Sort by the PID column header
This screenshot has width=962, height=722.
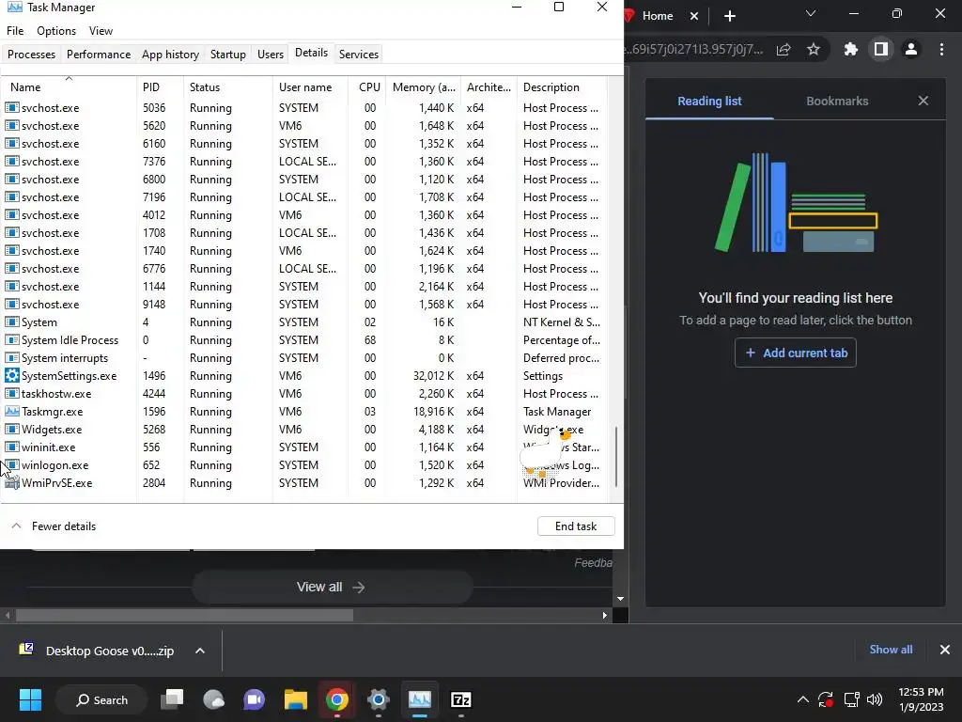160,87
